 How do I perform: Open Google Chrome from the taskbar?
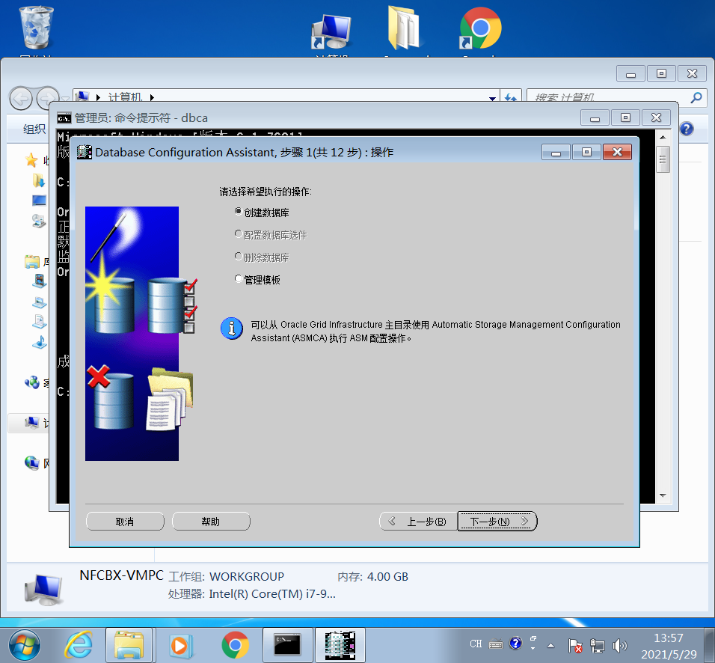[235, 644]
